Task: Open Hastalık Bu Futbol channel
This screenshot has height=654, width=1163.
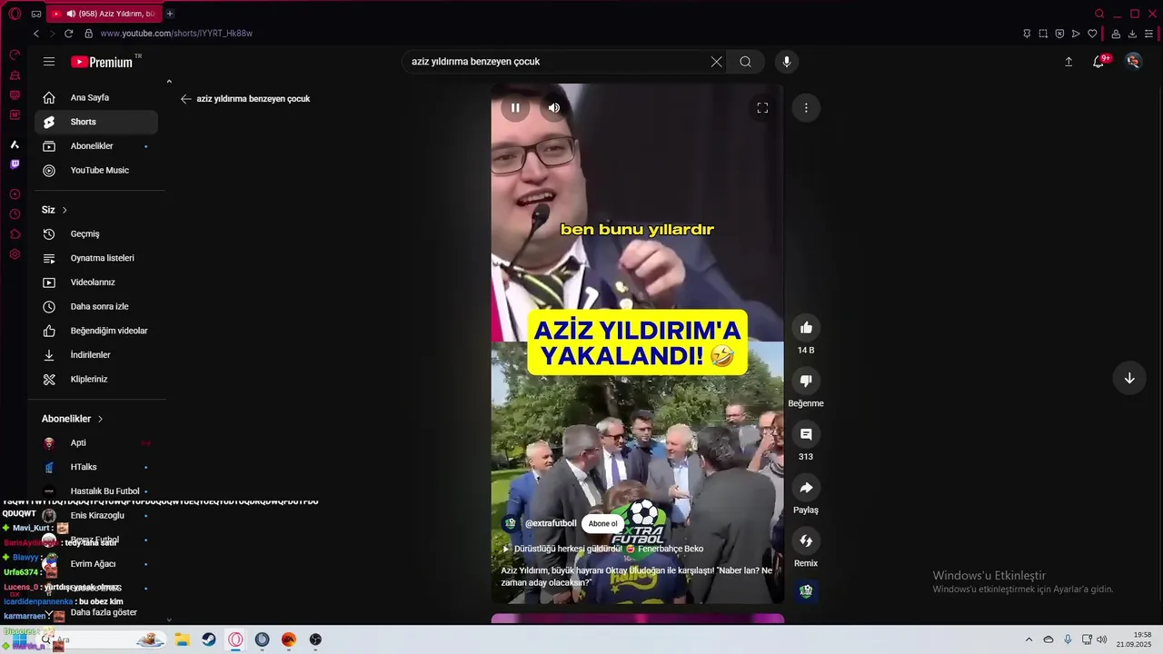Action: (x=95, y=491)
